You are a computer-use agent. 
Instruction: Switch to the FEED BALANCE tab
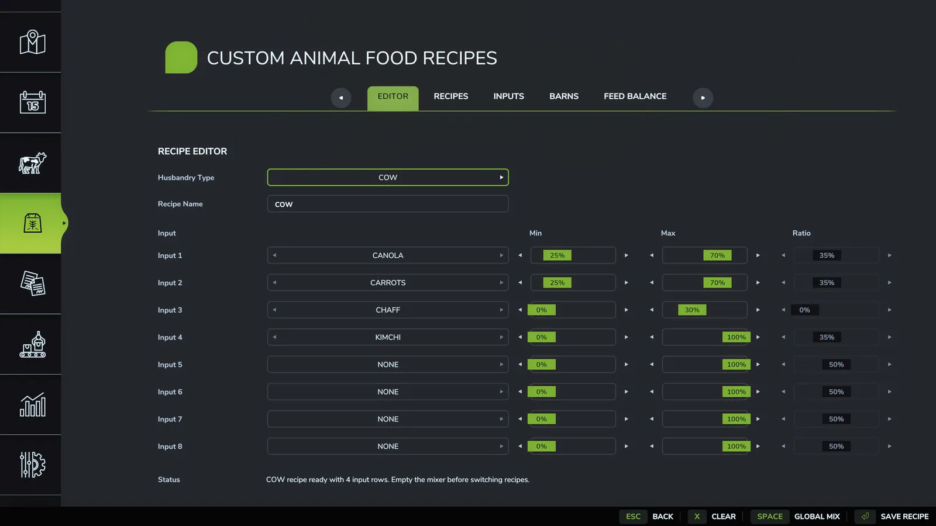(x=635, y=96)
